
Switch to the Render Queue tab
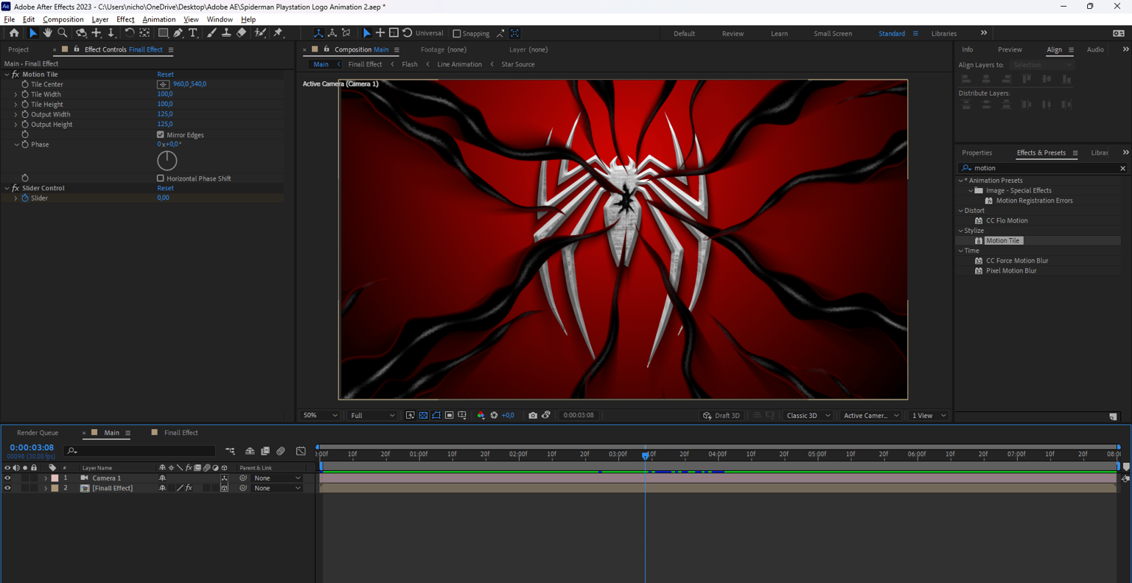[38, 433]
